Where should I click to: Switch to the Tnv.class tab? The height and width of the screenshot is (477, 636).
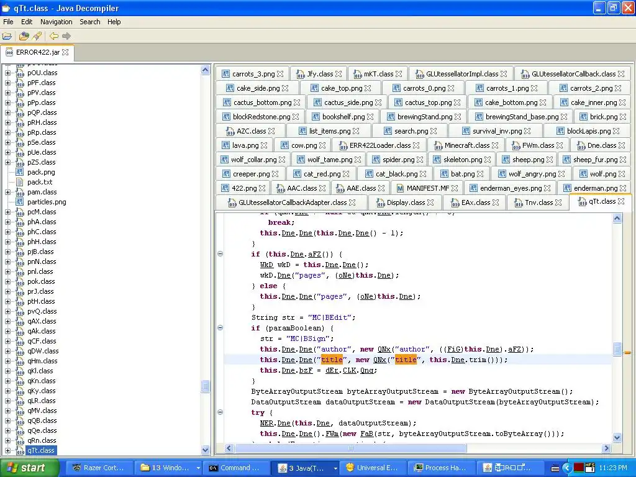click(x=538, y=202)
